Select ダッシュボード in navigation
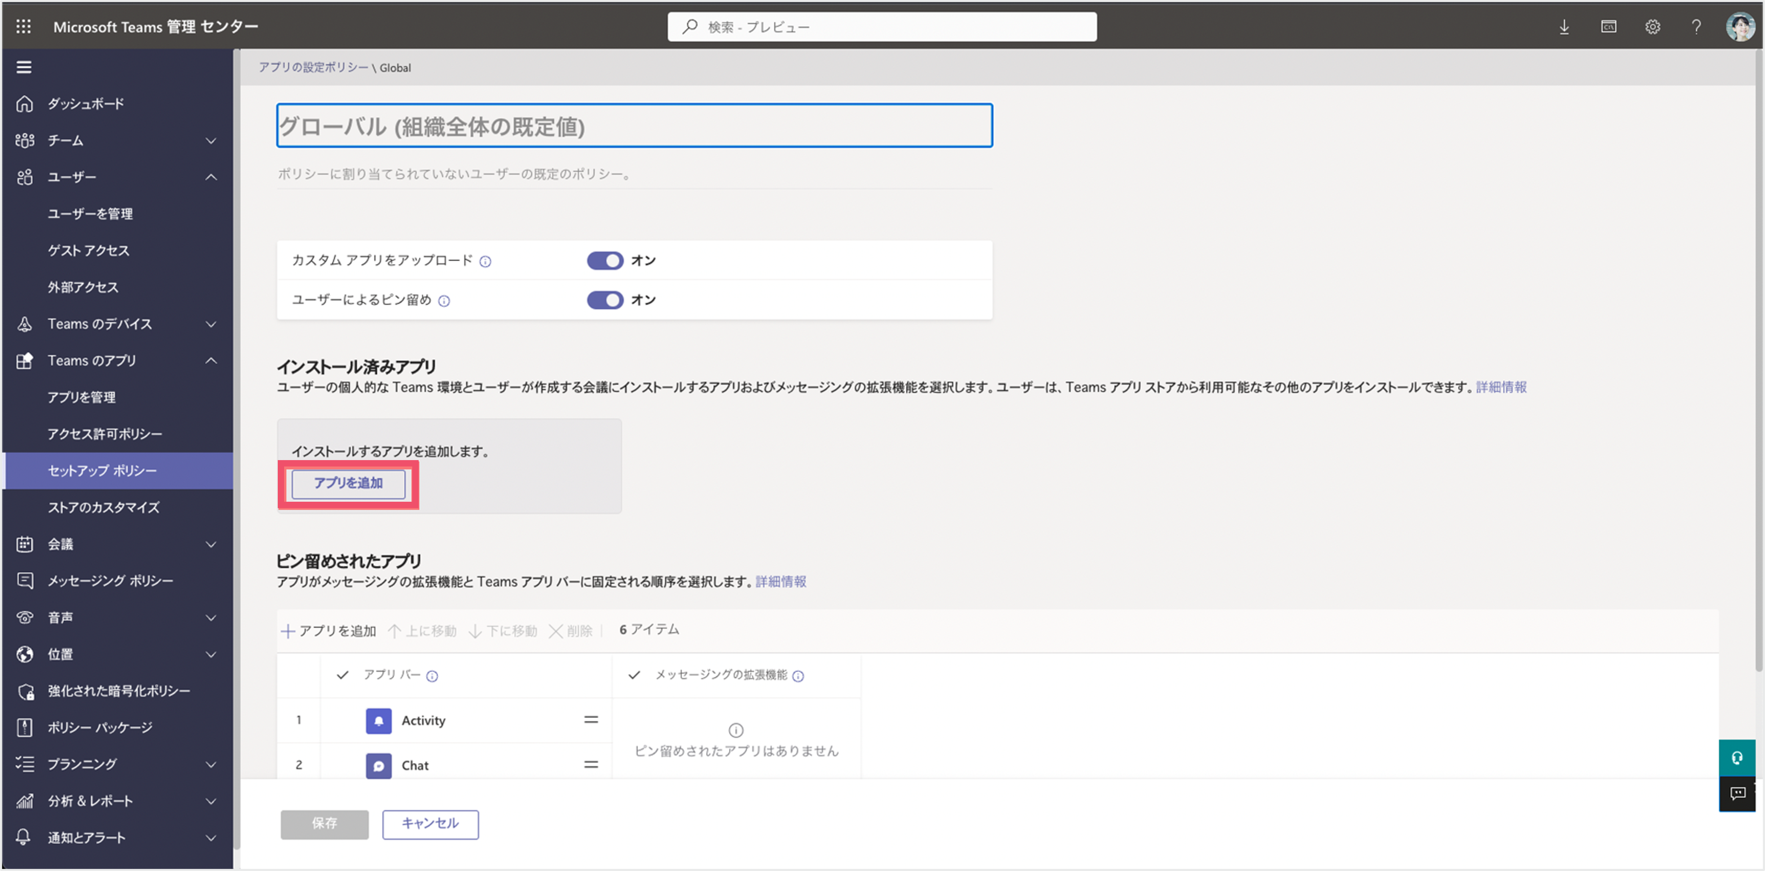 tap(86, 103)
